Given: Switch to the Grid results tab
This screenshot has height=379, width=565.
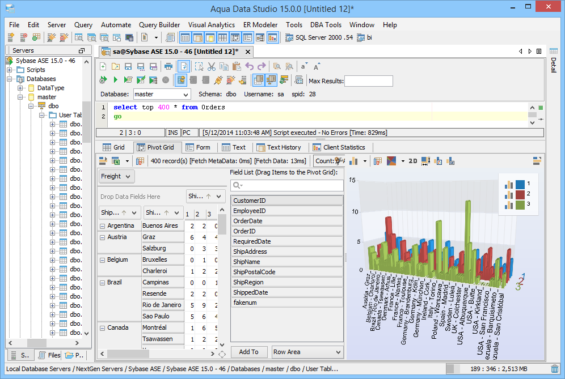Looking at the screenshot, I should tap(114, 147).
